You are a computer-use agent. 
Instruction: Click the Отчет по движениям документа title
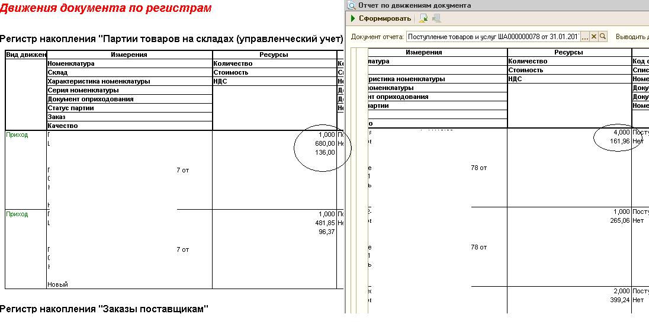point(415,5)
